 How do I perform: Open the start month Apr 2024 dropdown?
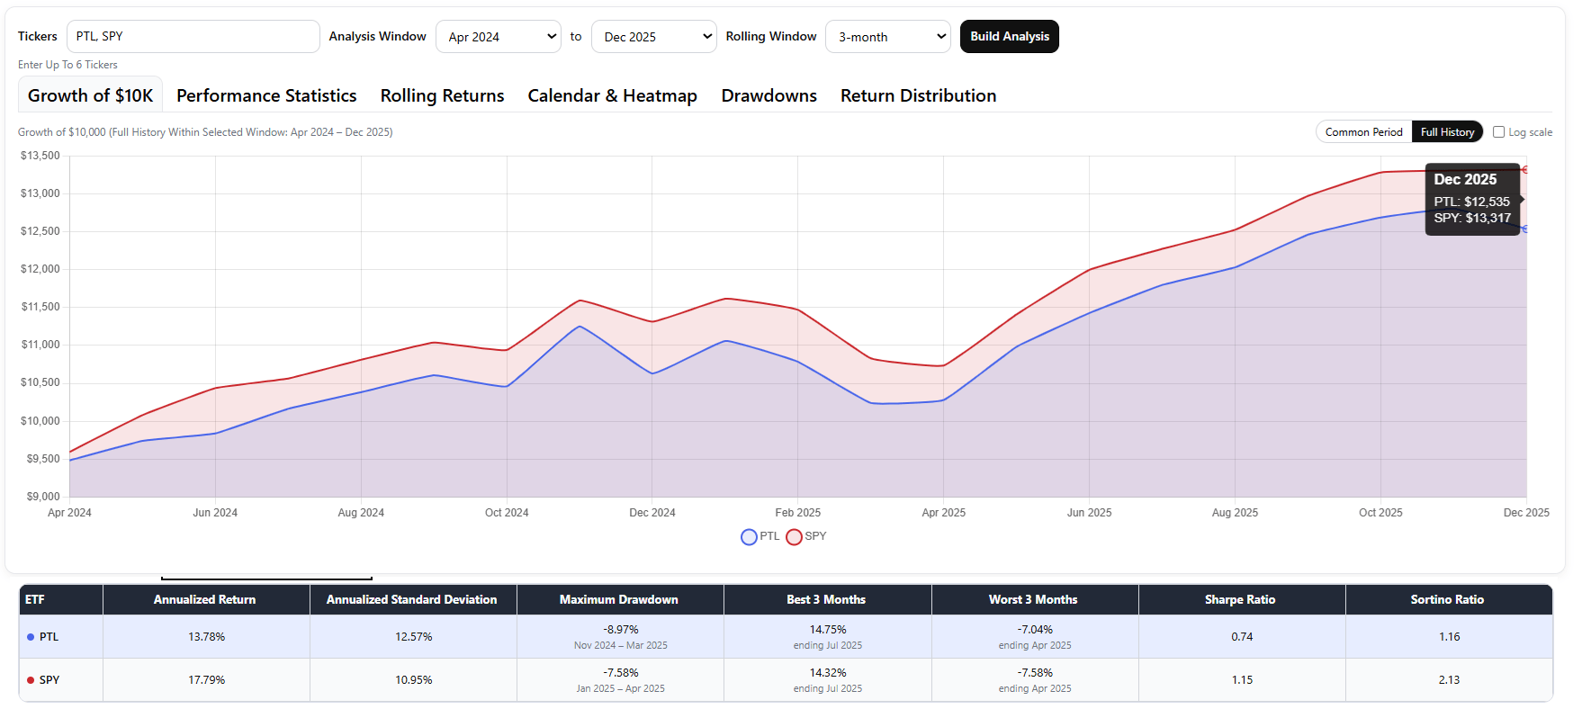pyautogui.click(x=498, y=37)
